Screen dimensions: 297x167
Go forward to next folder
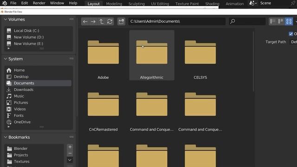[x=93, y=21]
